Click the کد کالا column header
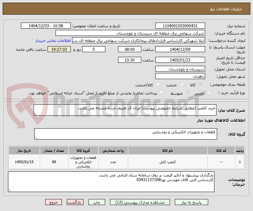The image size is (253, 211). pos(221,151)
